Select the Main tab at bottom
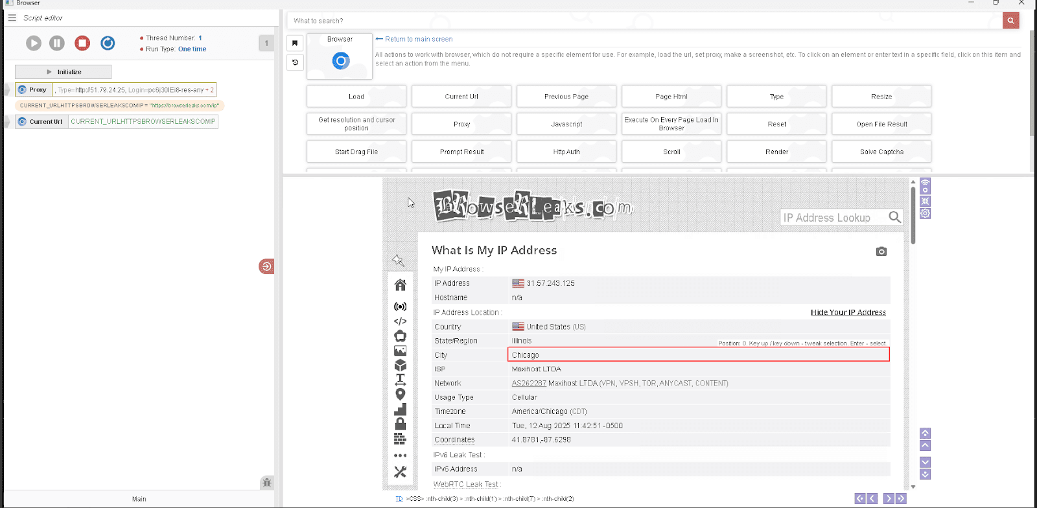Screen dimensions: 1037x508 tap(139, 499)
